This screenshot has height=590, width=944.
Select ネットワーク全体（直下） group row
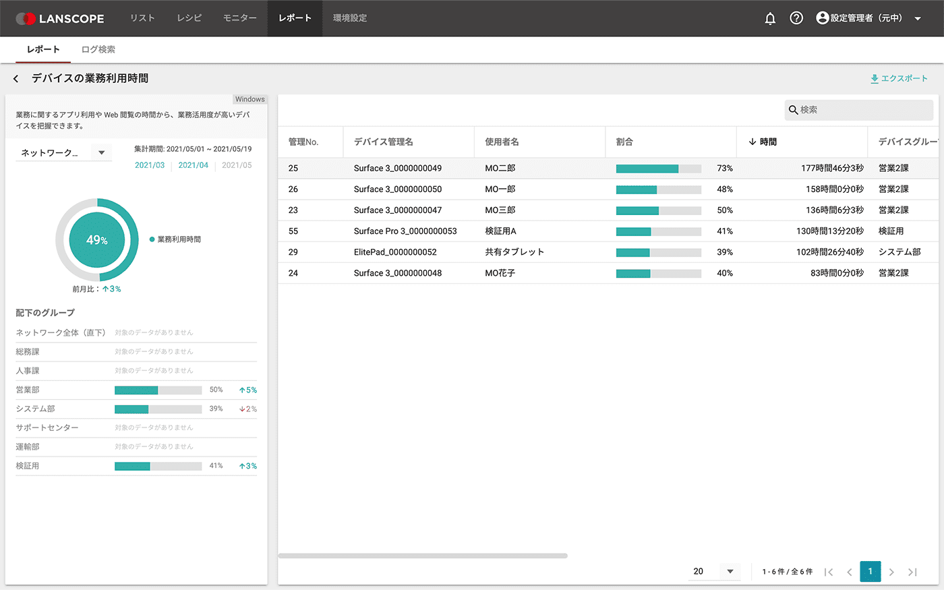[136, 333]
